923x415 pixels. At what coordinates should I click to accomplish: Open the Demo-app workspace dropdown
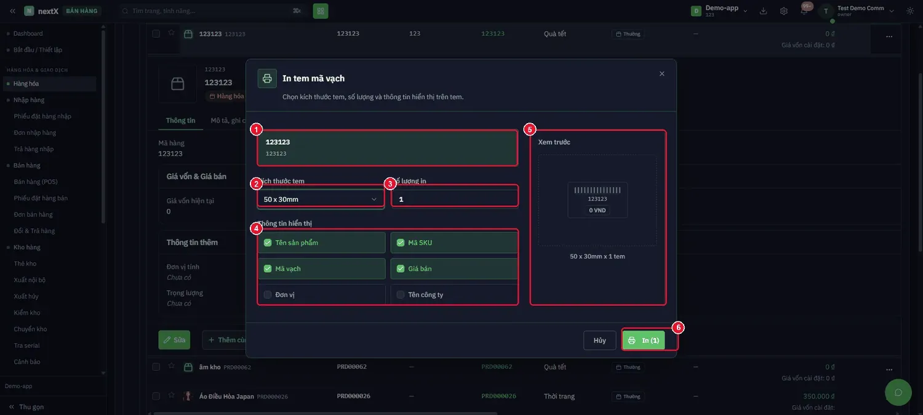[719, 11]
